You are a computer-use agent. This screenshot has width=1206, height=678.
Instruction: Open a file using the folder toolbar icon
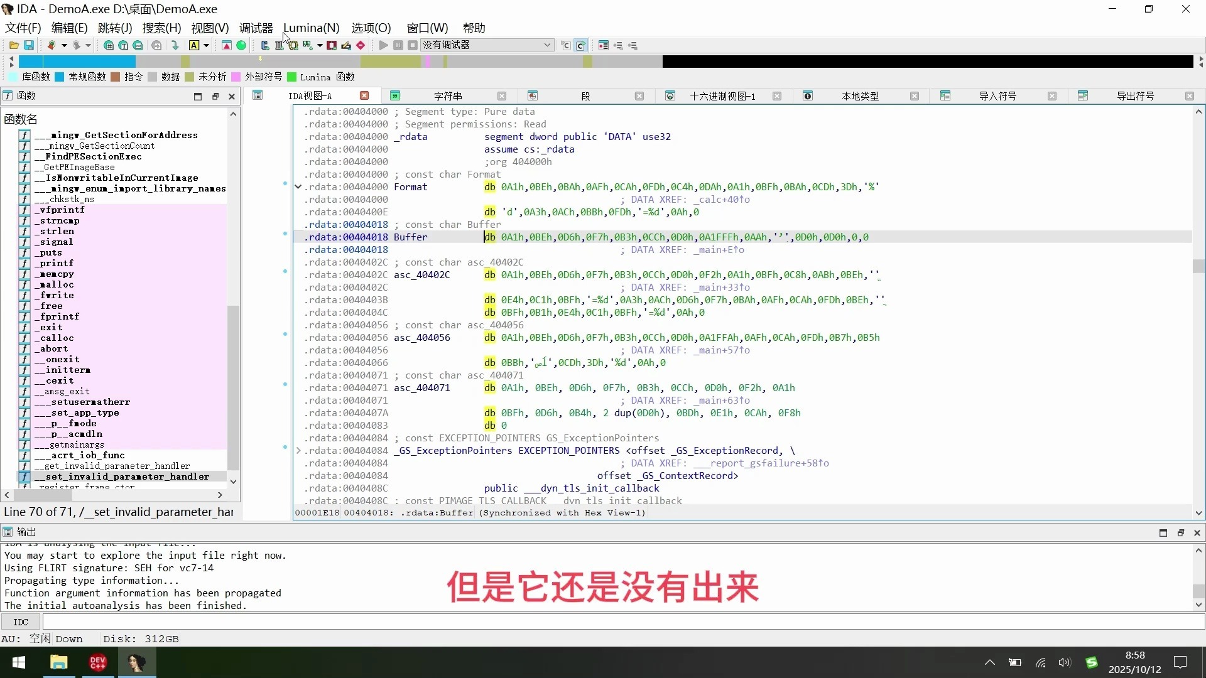click(x=13, y=45)
